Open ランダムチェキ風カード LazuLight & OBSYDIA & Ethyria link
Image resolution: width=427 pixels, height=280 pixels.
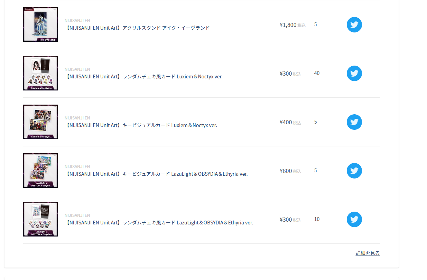coord(159,223)
